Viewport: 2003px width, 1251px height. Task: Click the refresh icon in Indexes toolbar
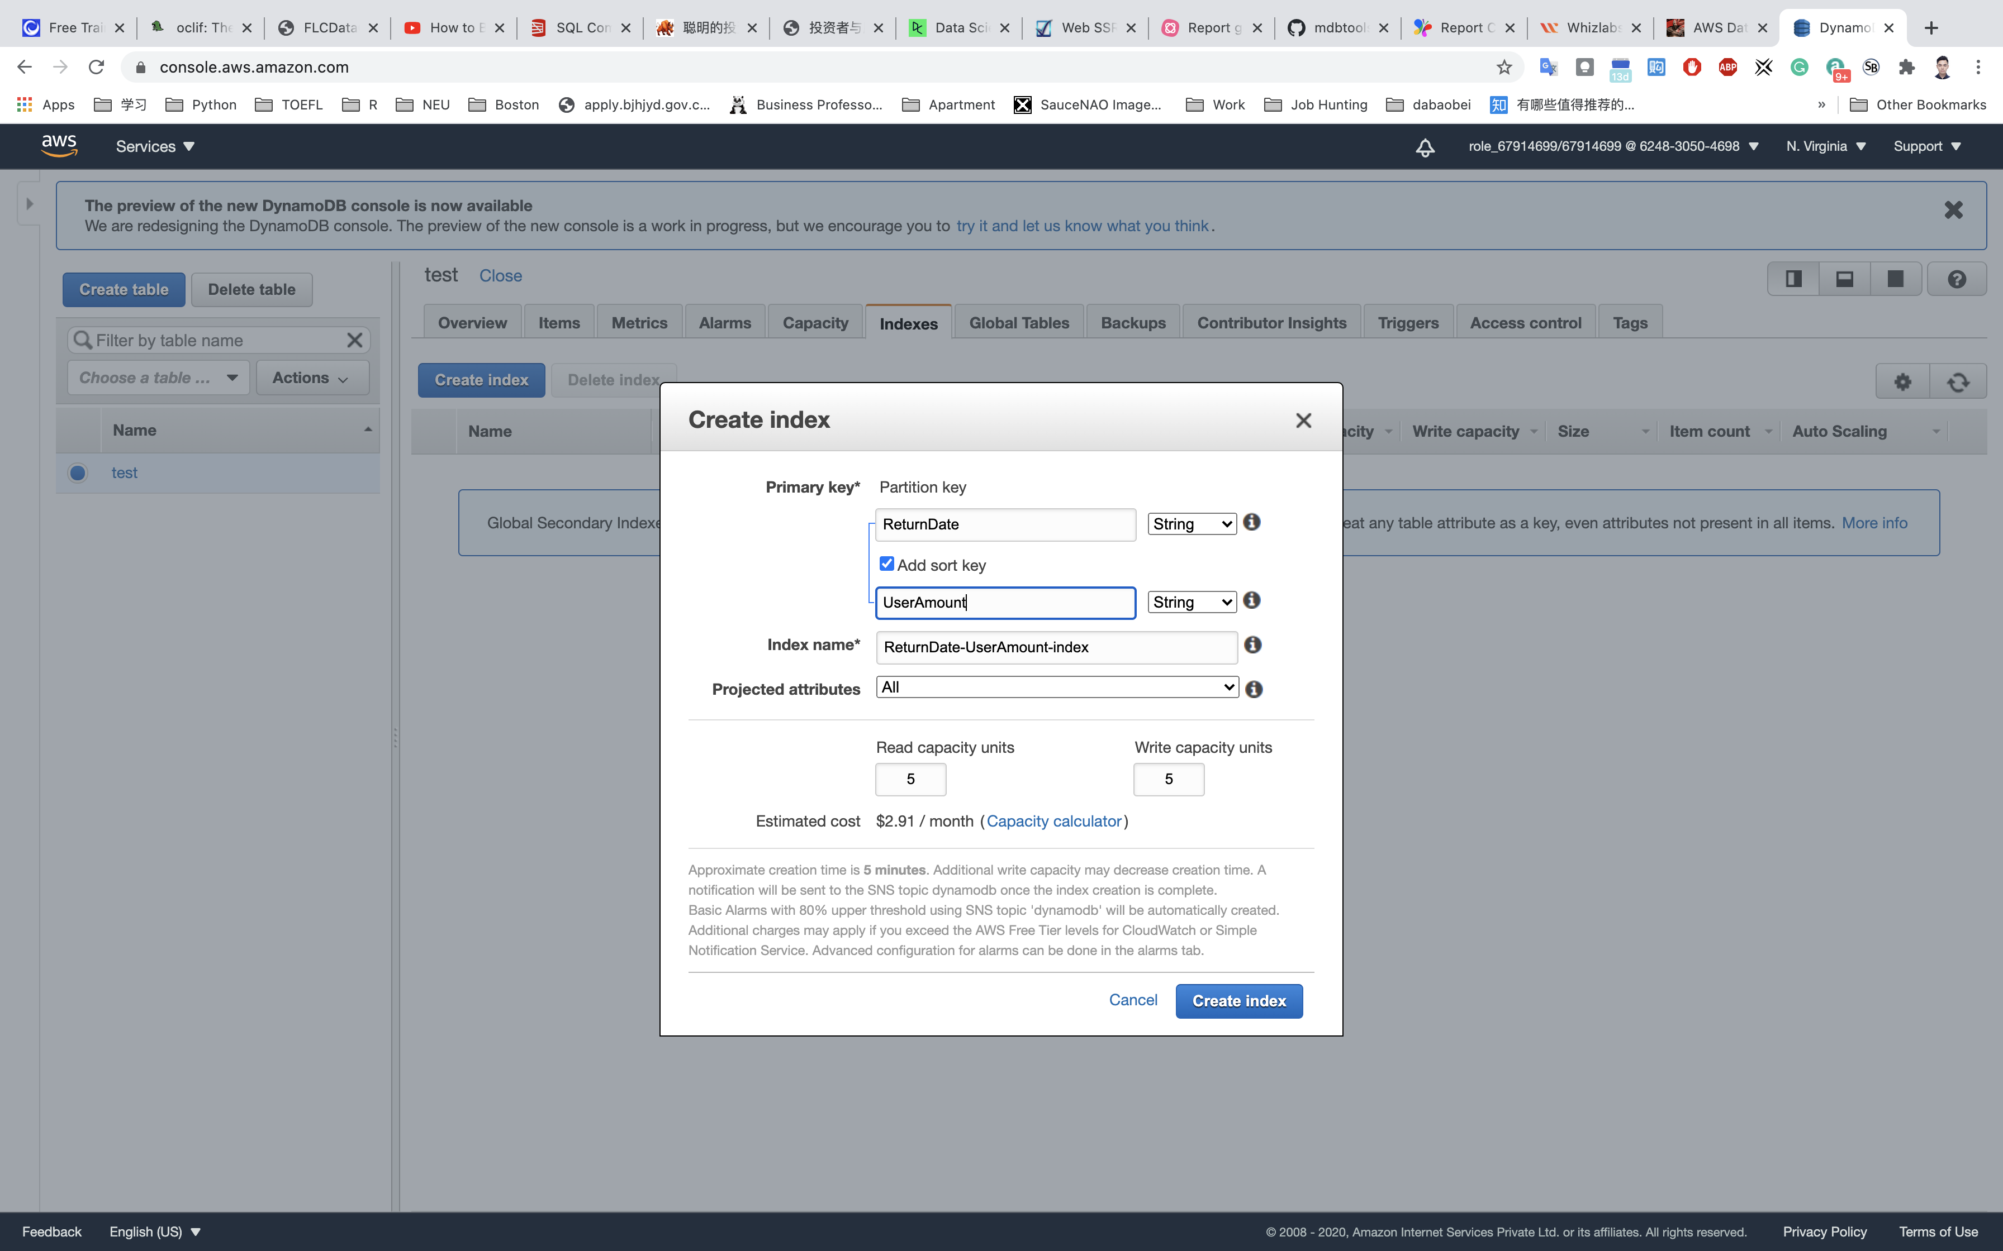click(1958, 381)
